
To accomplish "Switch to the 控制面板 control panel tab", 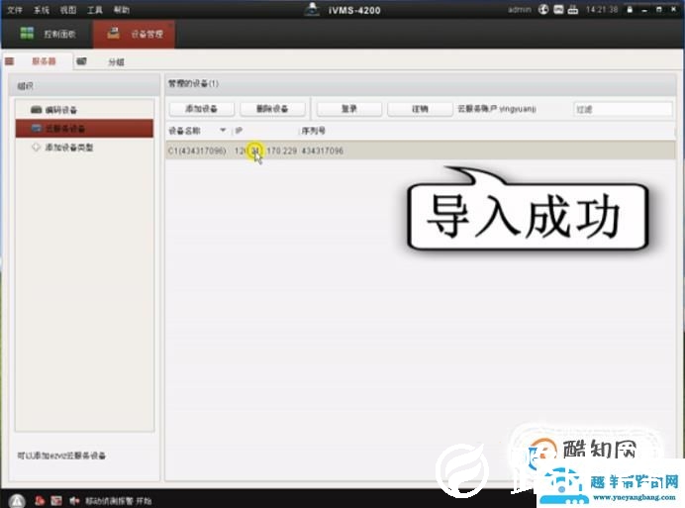I will tap(48, 34).
